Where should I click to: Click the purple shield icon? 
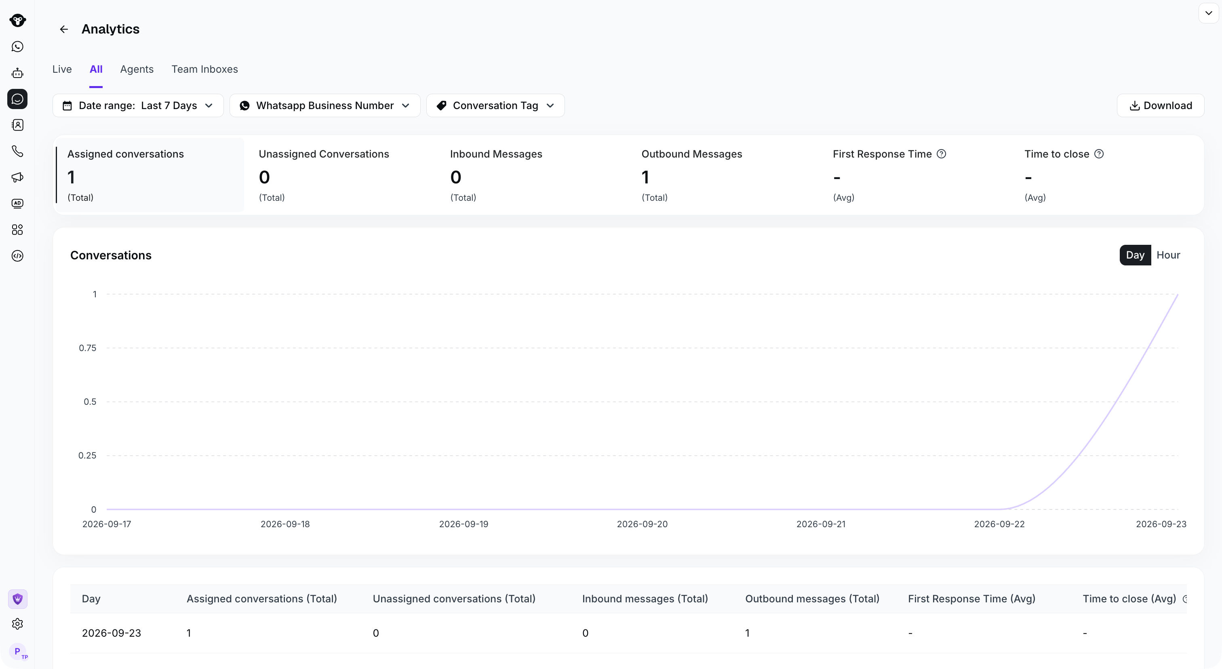(x=17, y=599)
